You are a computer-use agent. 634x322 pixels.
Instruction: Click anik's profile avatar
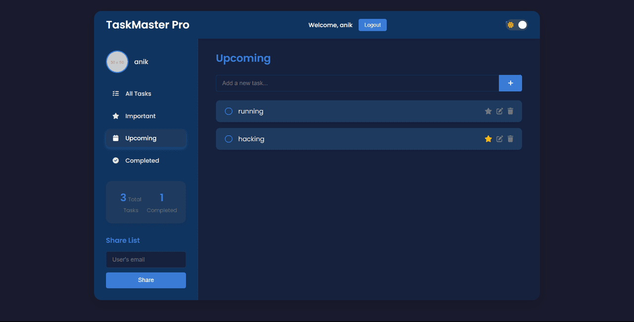tap(117, 62)
